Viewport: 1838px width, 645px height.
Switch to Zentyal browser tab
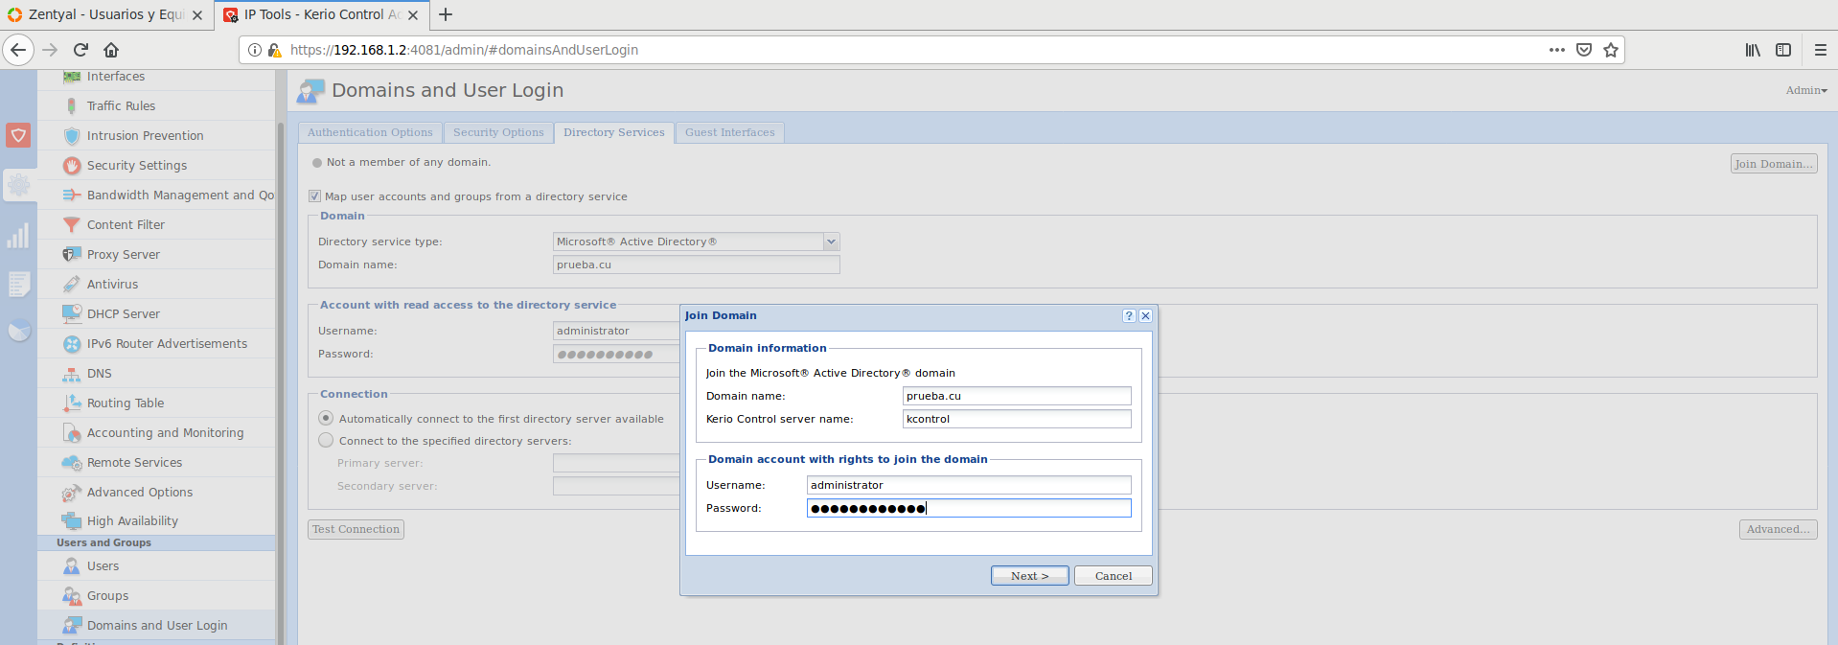click(x=105, y=14)
